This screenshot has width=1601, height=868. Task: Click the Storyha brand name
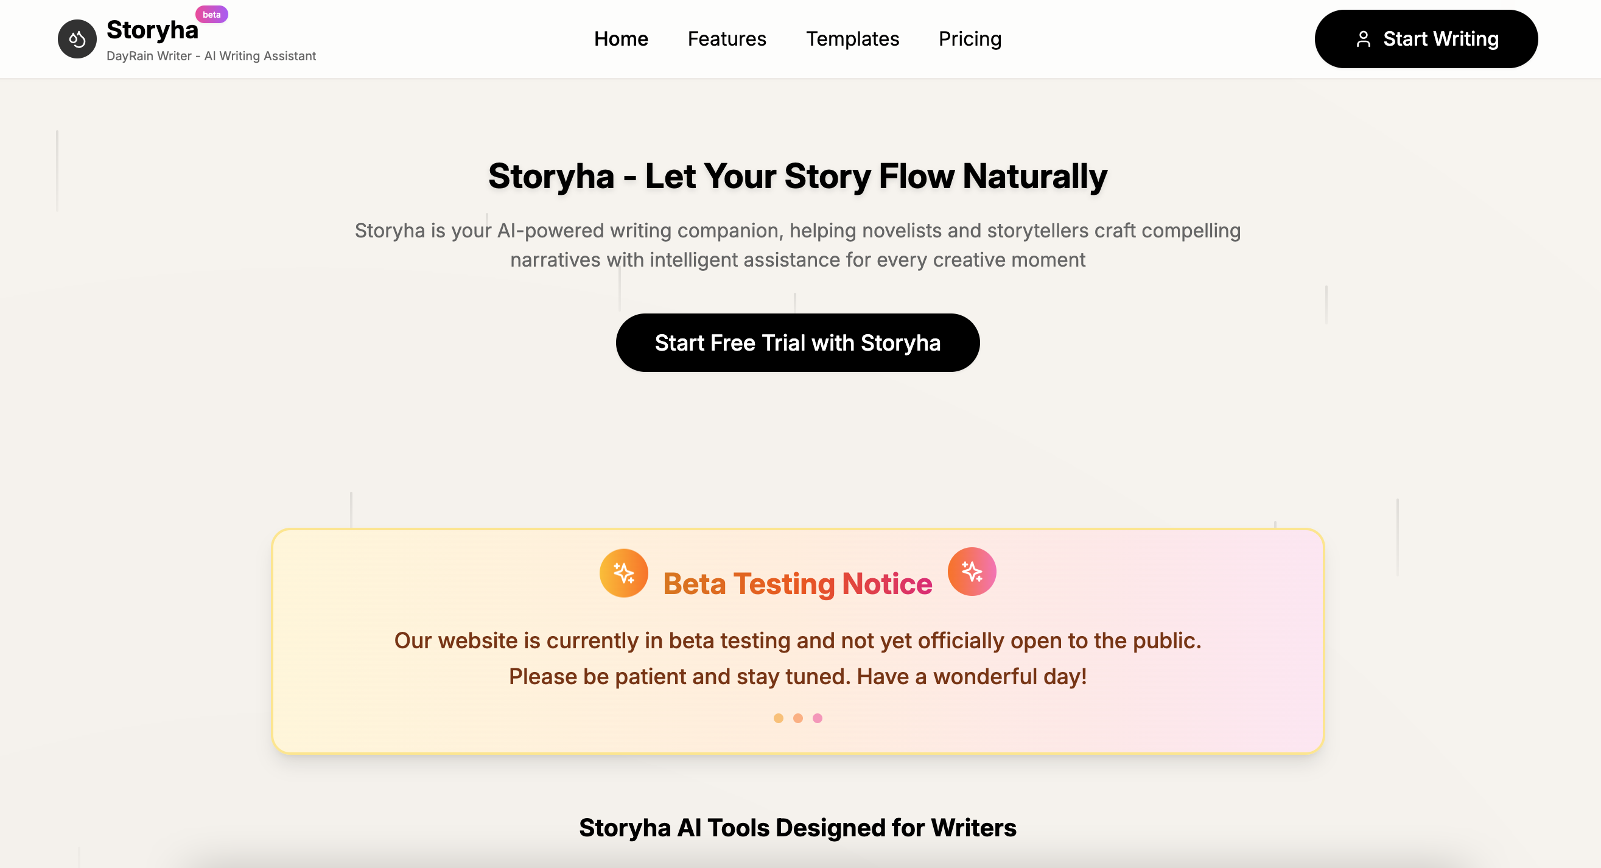pos(152,30)
